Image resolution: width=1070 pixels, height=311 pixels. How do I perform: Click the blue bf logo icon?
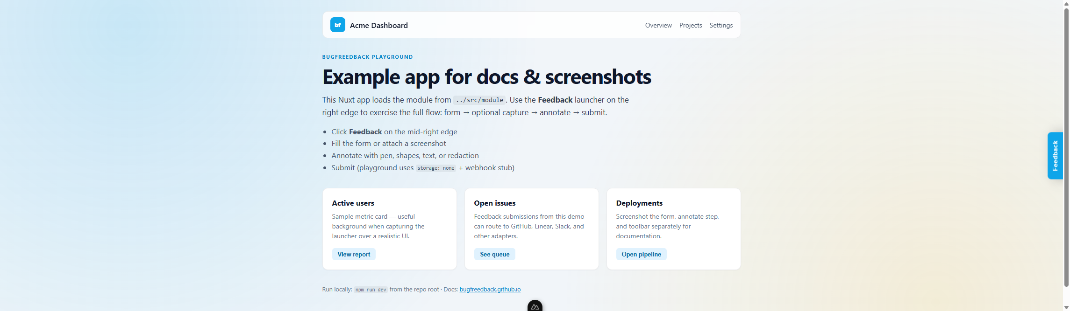click(x=337, y=25)
